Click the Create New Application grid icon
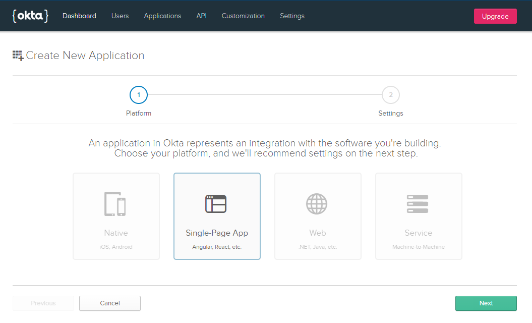The image size is (532, 323). click(18, 55)
